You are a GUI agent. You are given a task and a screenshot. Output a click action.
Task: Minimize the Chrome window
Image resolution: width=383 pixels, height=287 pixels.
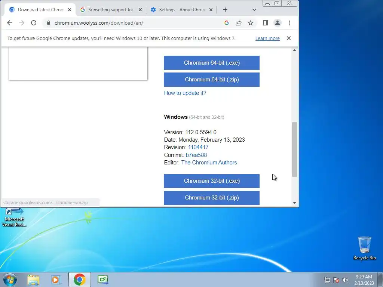267,3
